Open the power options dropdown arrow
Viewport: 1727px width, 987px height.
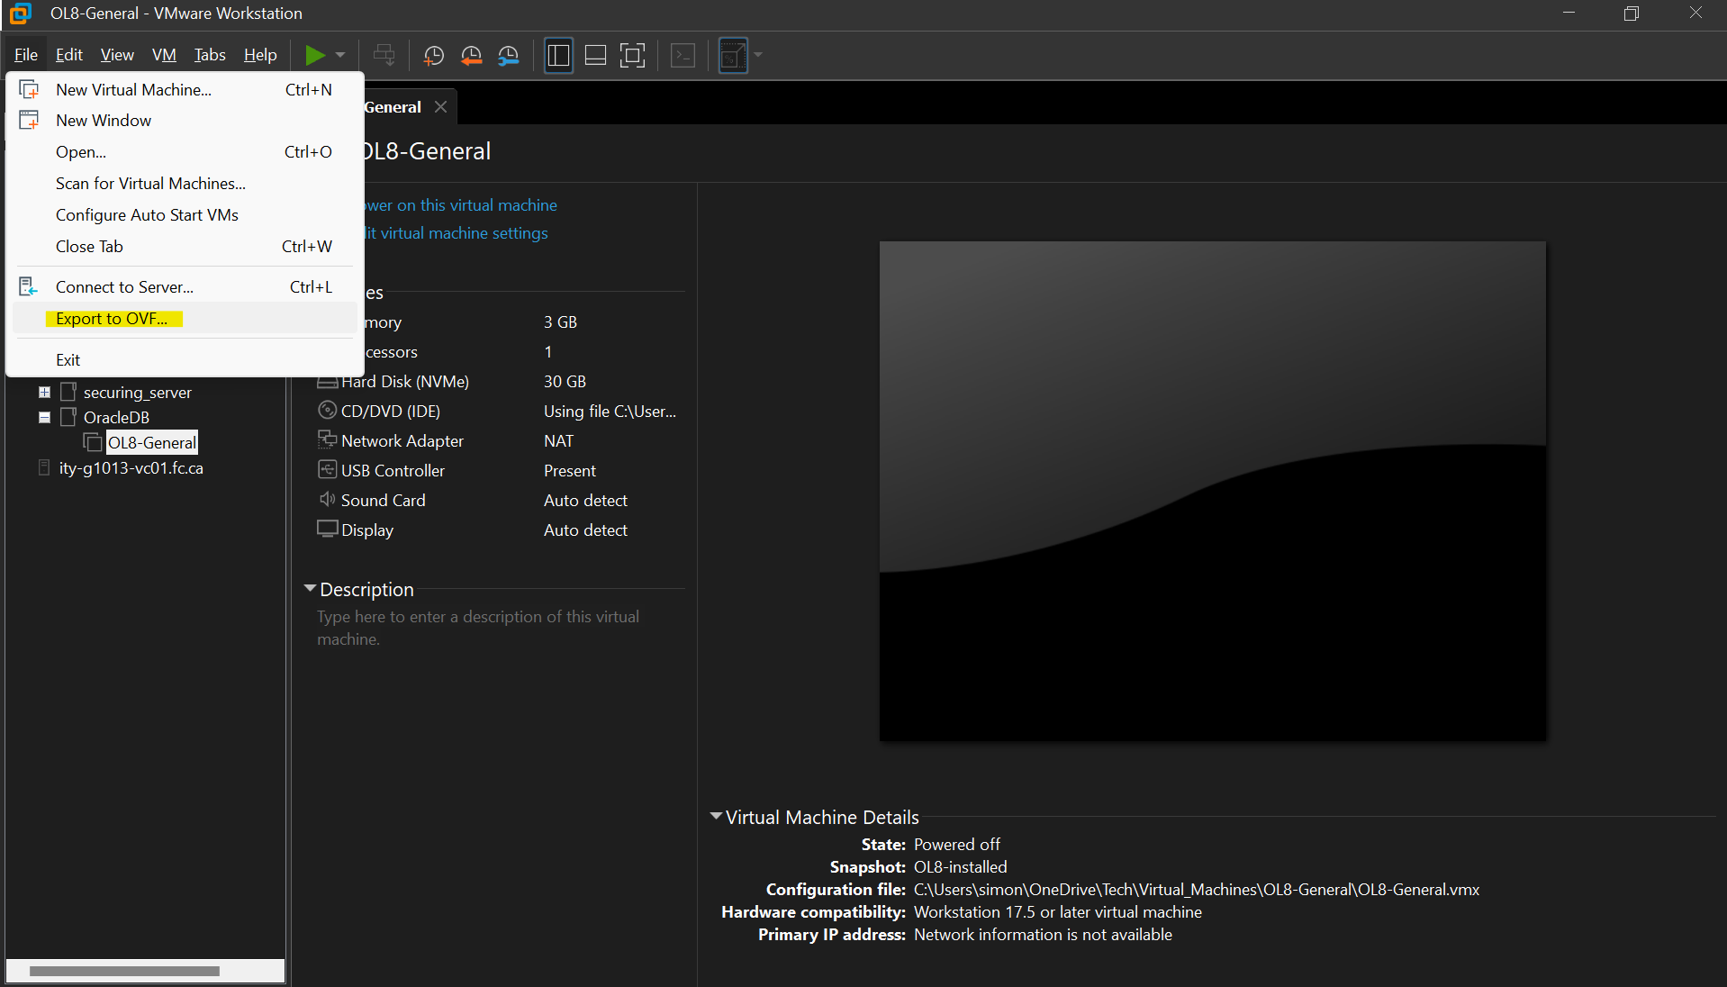coord(340,55)
